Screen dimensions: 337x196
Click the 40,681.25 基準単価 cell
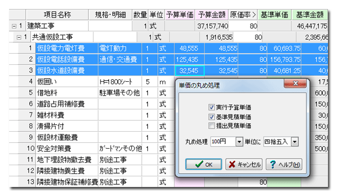[284, 71]
